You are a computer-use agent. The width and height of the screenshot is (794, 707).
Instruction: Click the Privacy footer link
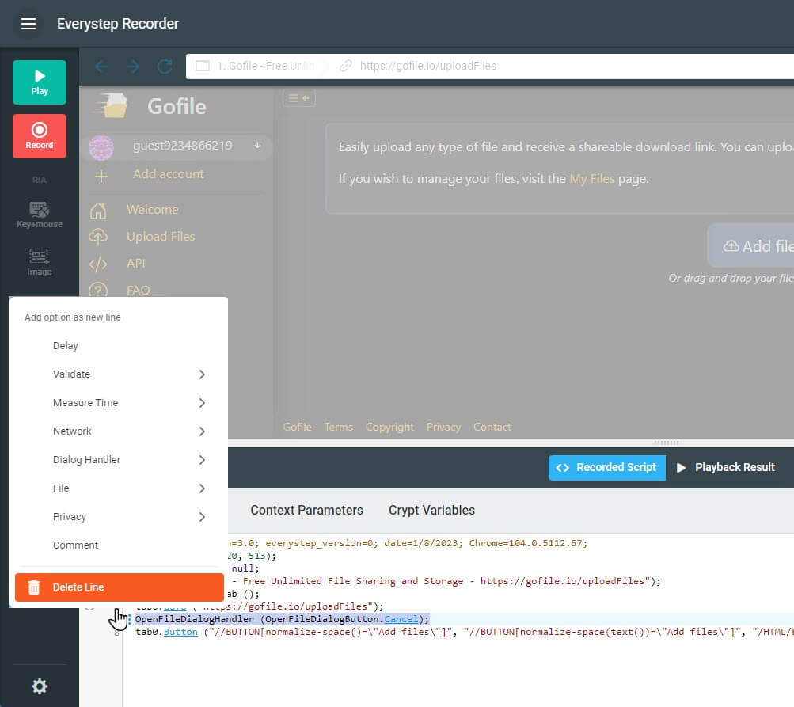point(443,427)
